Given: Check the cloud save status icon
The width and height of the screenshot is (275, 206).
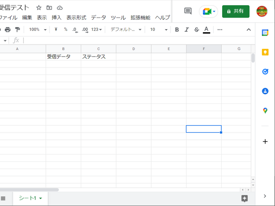Looking at the screenshot, I should [x=60, y=8].
